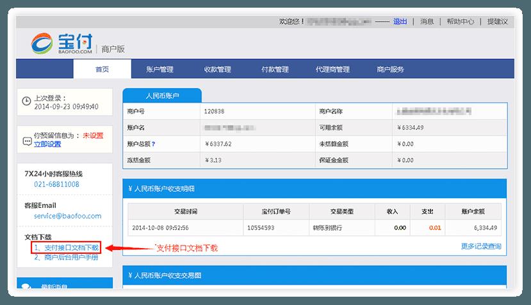Screen dimensions: 531x305
Task: Open 商户后台用户手册 download link
Action: 67,257
